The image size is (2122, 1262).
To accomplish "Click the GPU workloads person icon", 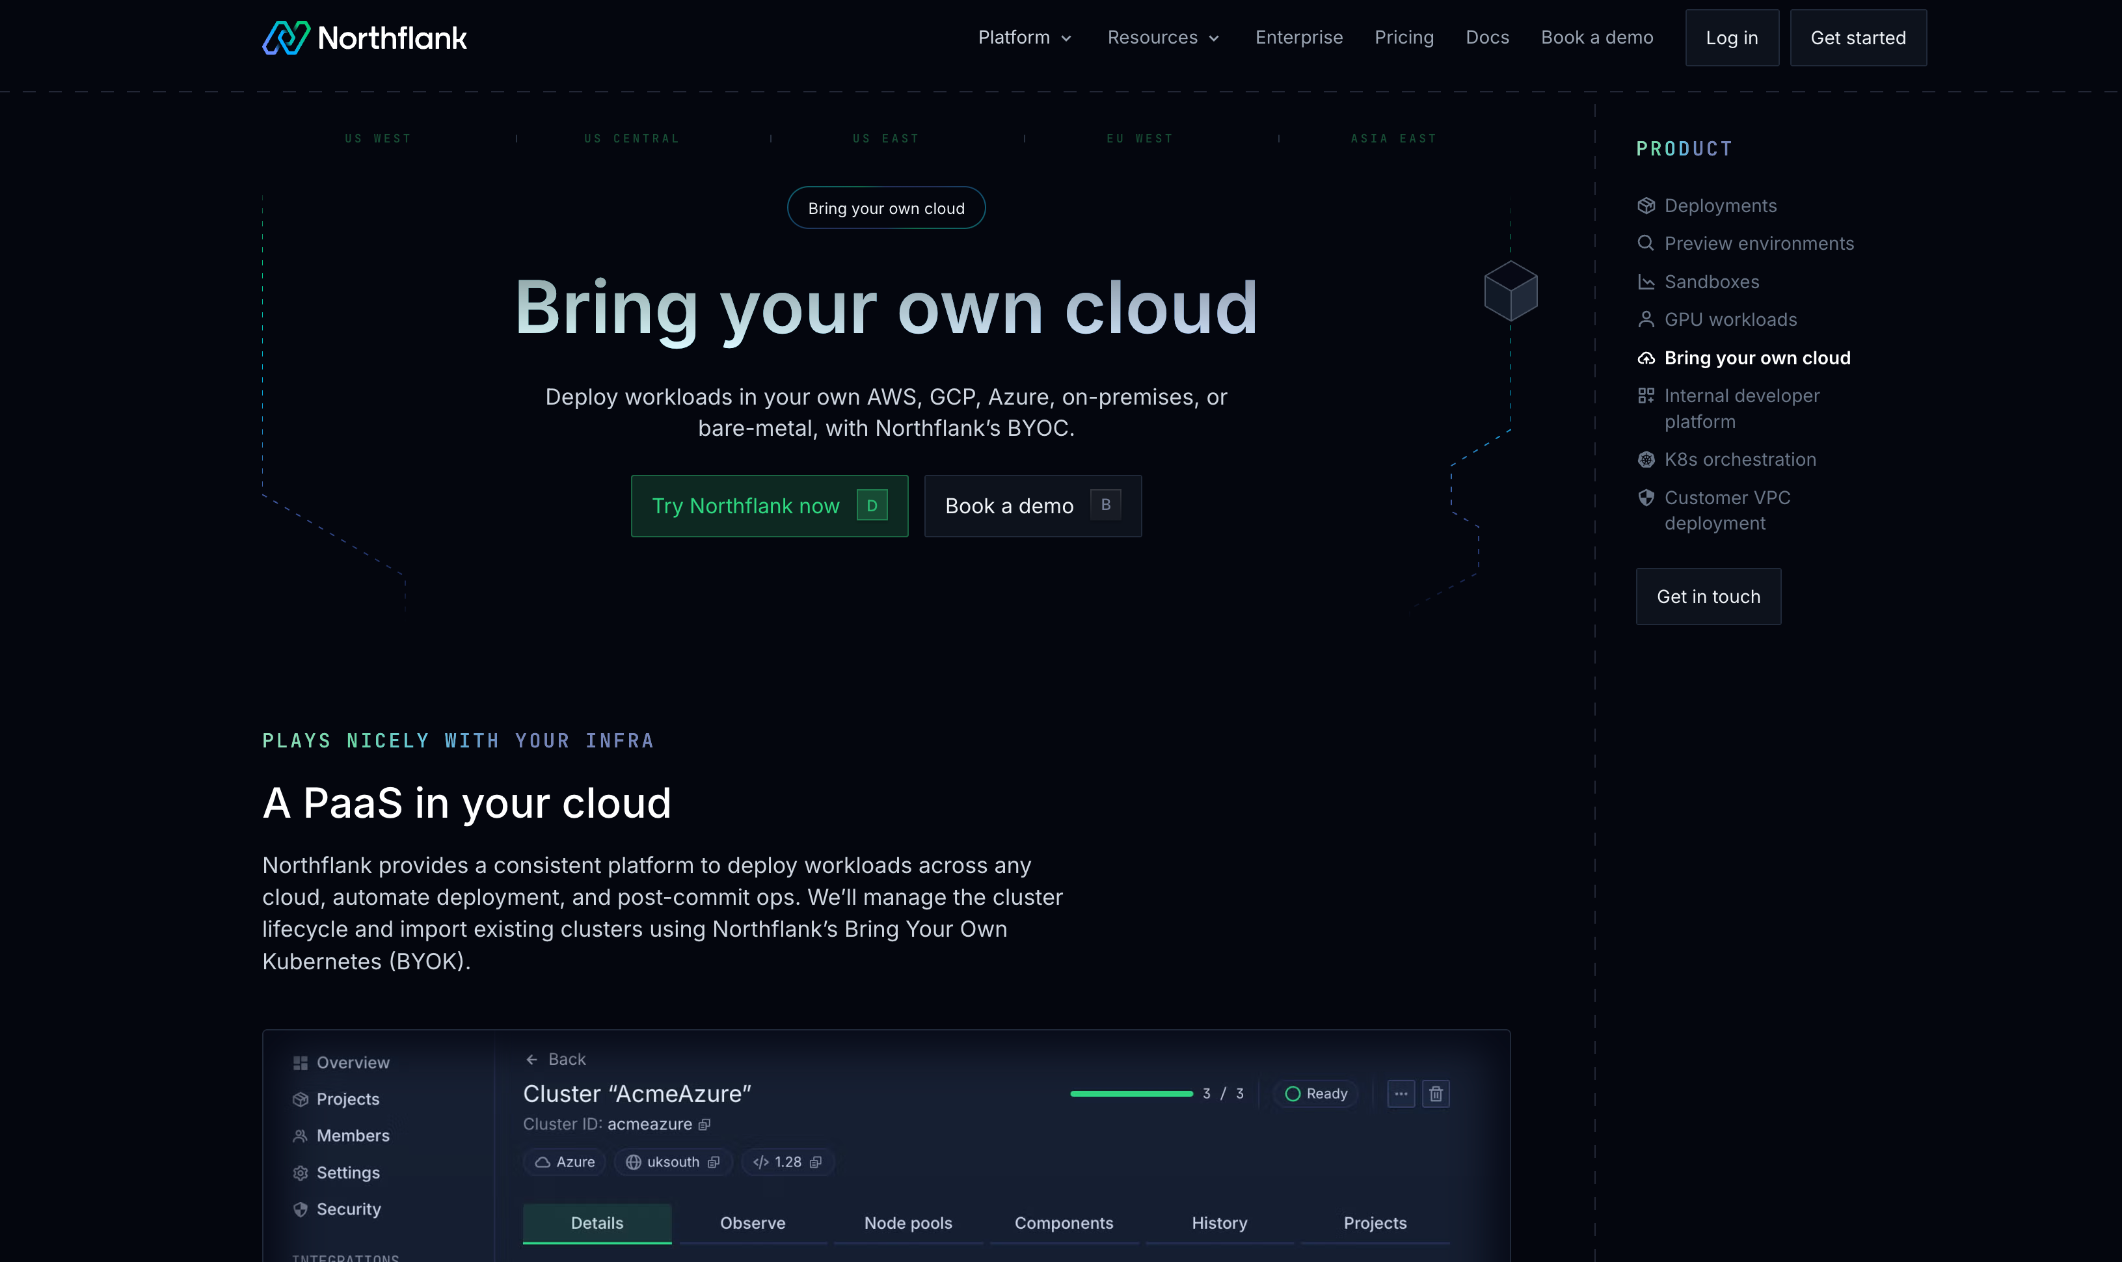I will (x=1646, y=320).
